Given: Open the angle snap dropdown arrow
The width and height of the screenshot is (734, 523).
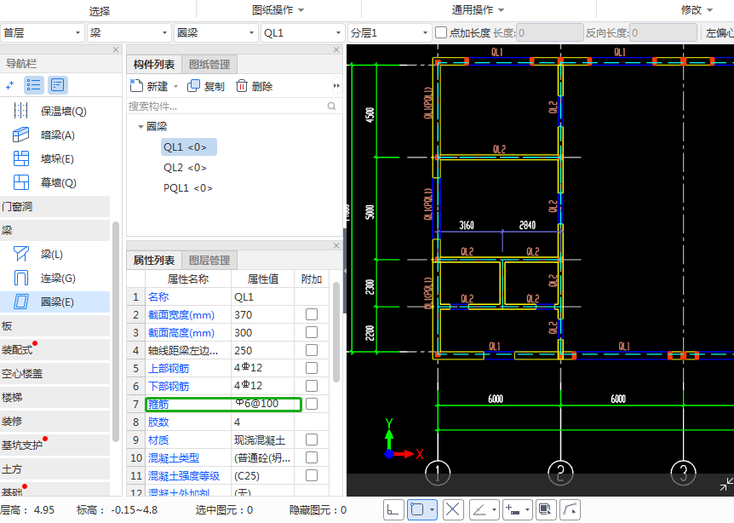Looking at the screenshot, I should (495, 509).
